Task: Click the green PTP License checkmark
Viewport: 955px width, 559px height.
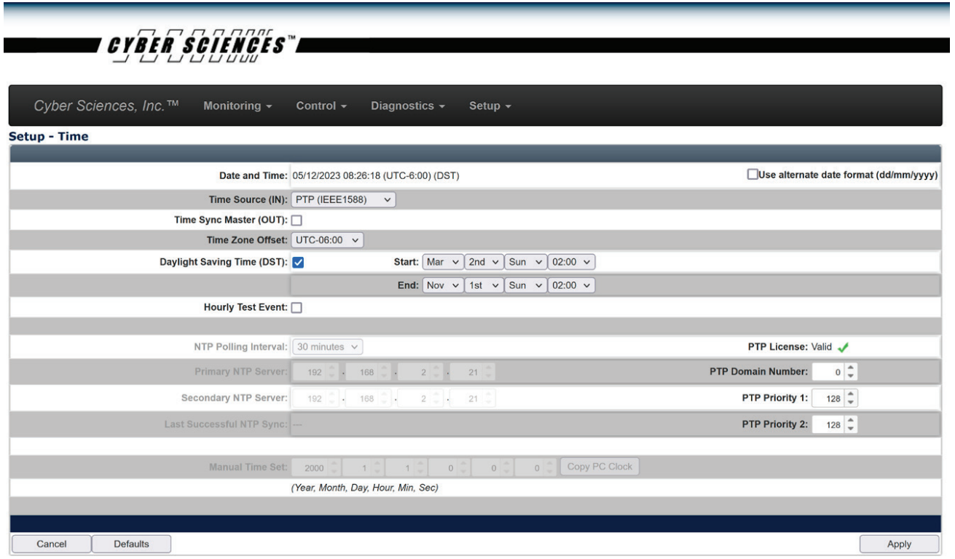Action: [x=844, y=347]
